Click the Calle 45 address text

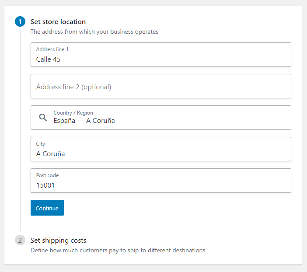pos(48,59)
